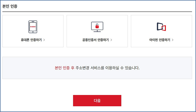Open the i-PIN authentication card

[x=162, y=31]
